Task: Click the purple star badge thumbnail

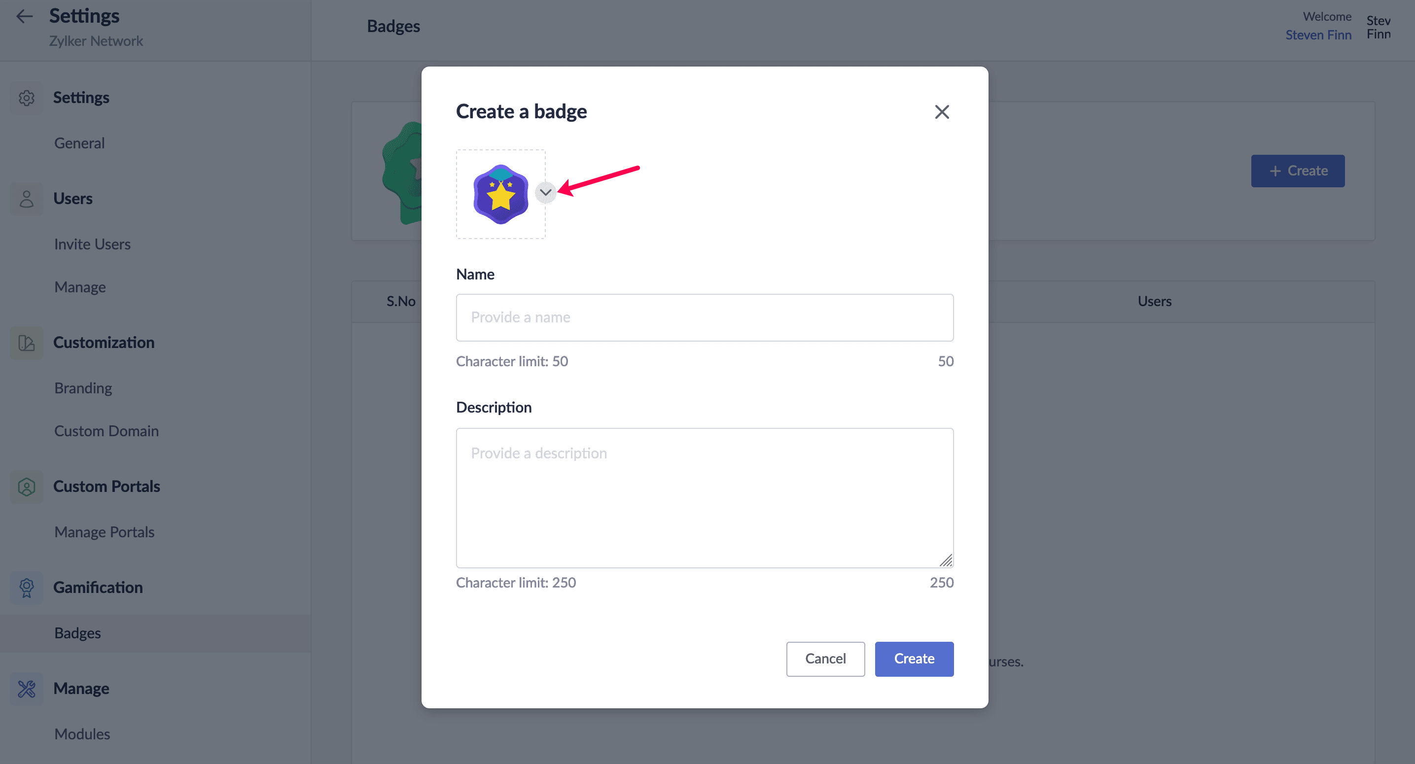Action: coord(500,194)
